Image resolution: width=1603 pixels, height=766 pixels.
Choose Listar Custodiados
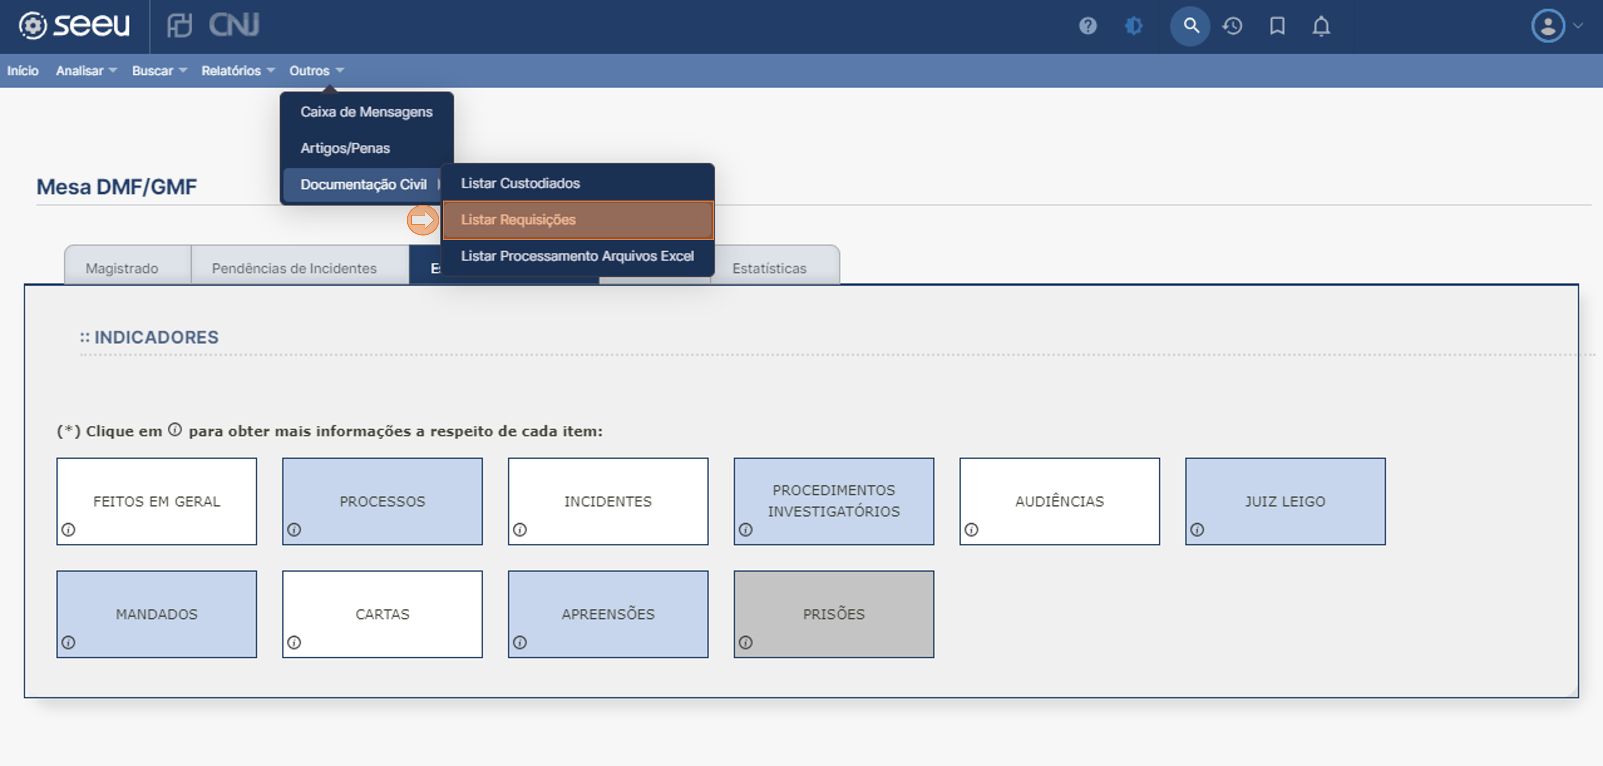[x=578, y=183]
